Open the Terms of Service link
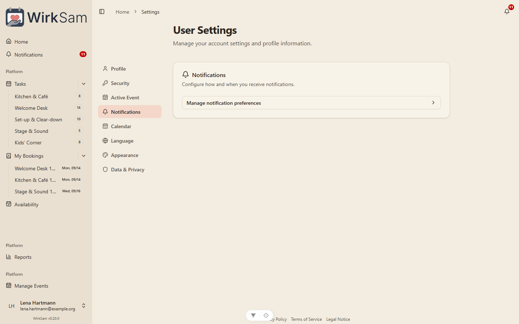Screen dimensions: 519x324 [x=306, y=319]
